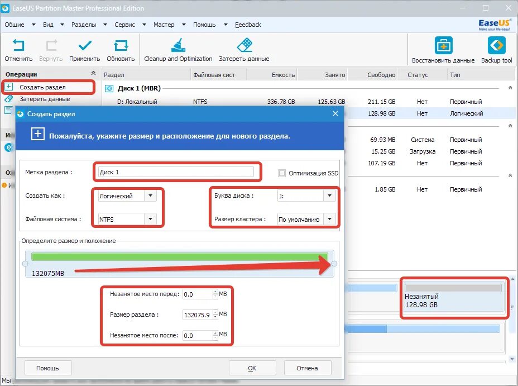Sort by the Раздел column header
This screenshot has height=386, width=518.
coord(146,75)
